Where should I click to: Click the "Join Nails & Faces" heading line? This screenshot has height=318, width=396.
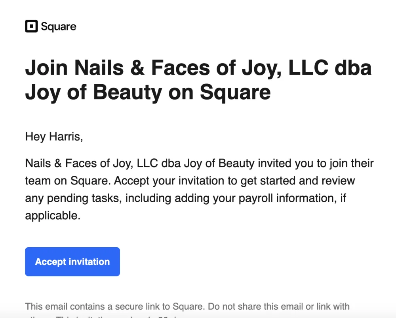point(198,68)
